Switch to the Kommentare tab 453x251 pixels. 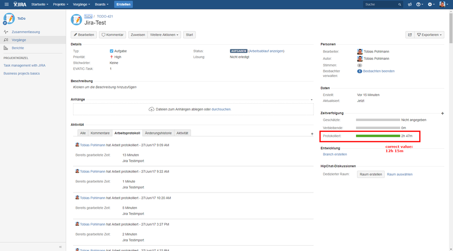tap(100, 133)
